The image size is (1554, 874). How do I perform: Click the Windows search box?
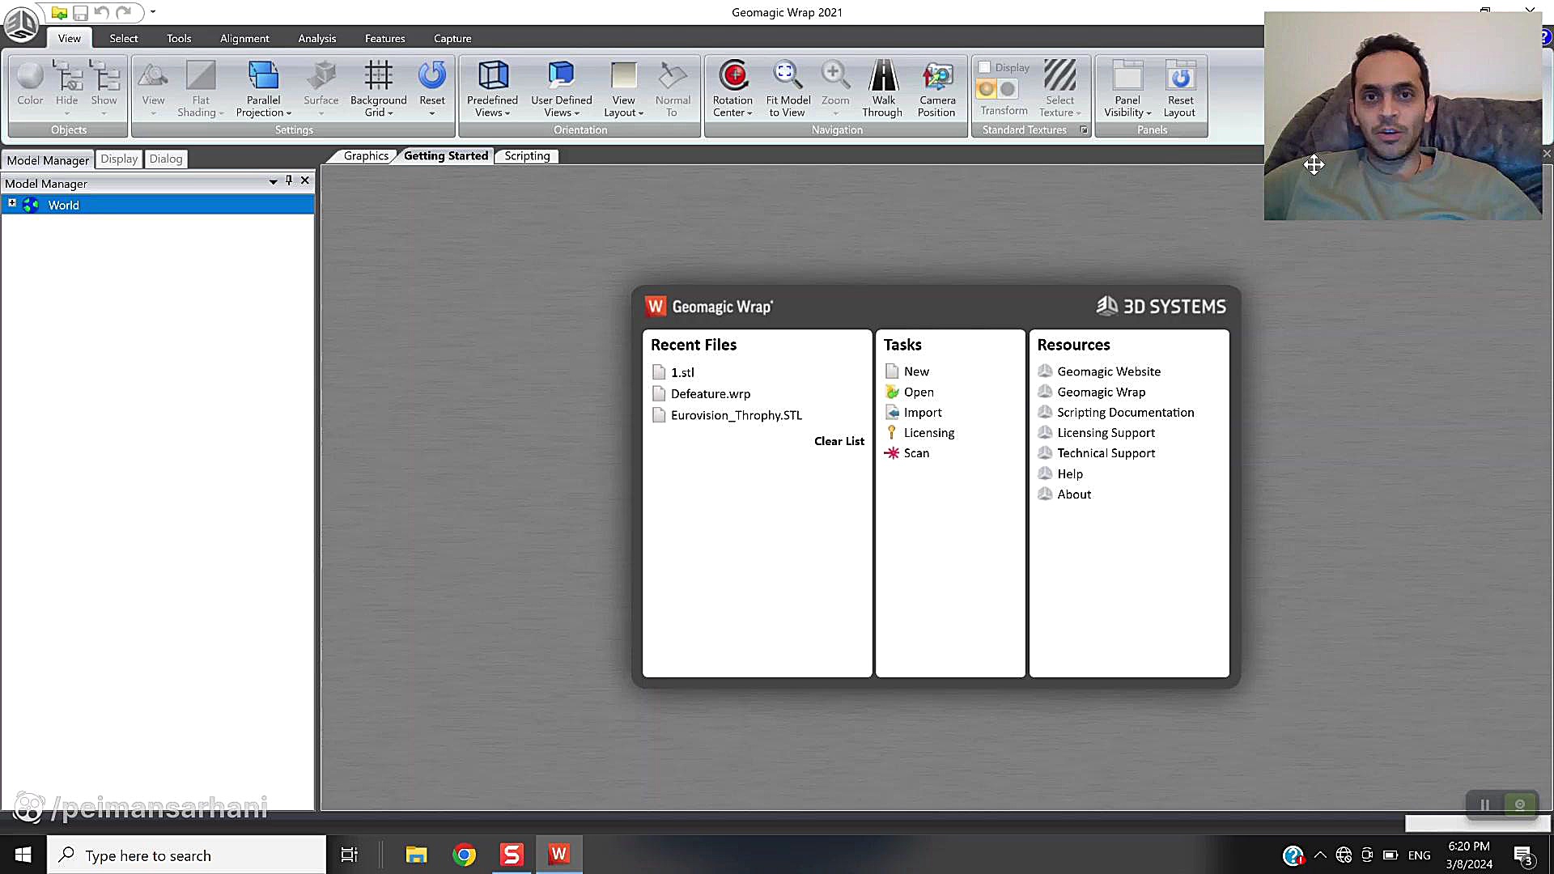pyautogui.click(x=187, y=855)
